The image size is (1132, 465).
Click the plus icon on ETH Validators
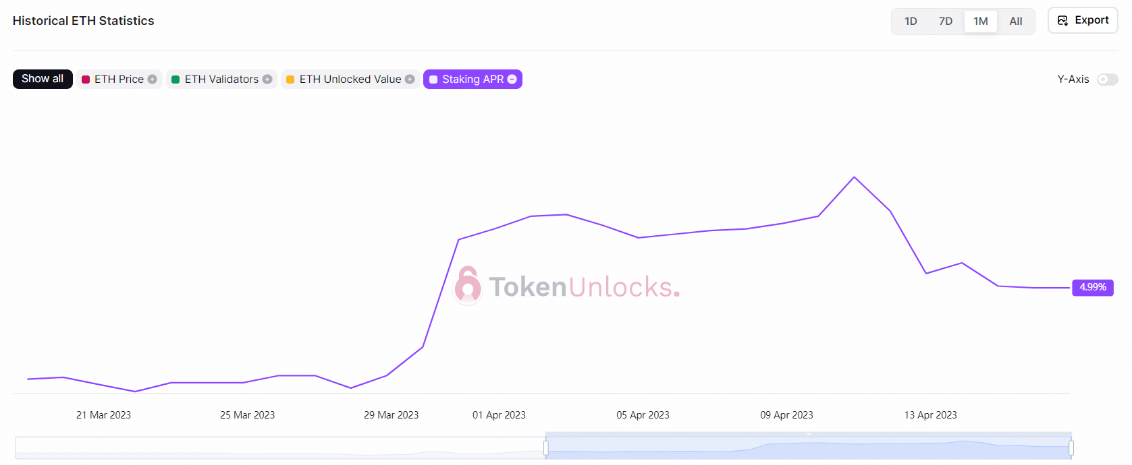(x=267, y=80)
